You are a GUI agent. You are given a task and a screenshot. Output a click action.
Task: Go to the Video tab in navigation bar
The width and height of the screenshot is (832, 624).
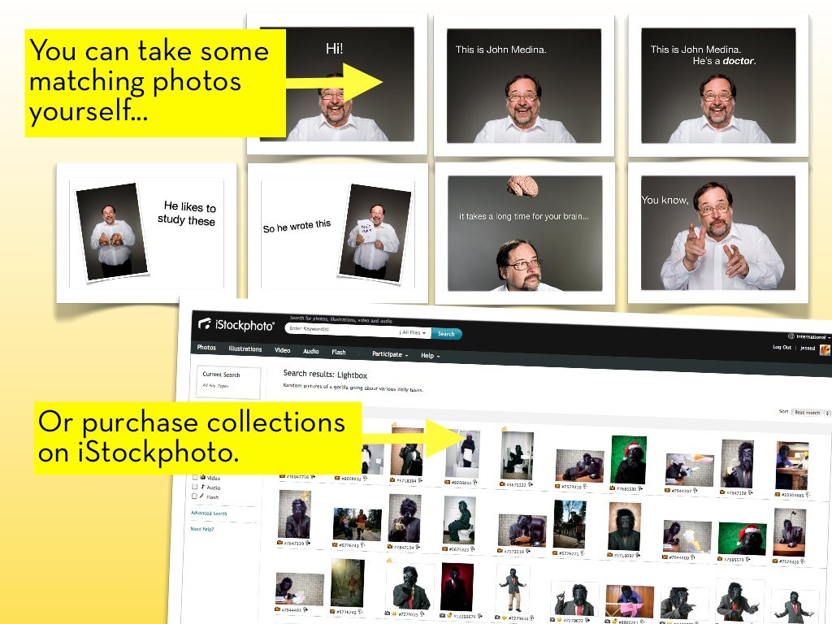coord(282,350)
